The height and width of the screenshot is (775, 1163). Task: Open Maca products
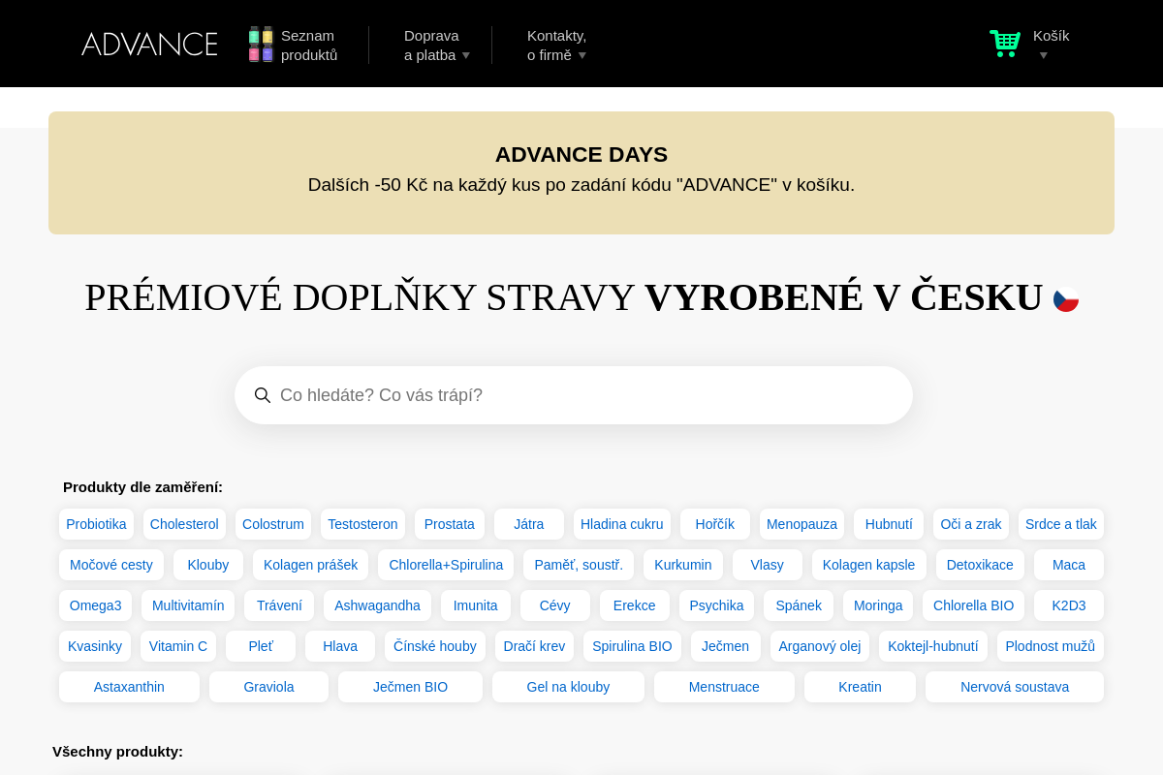(1069, 565)
